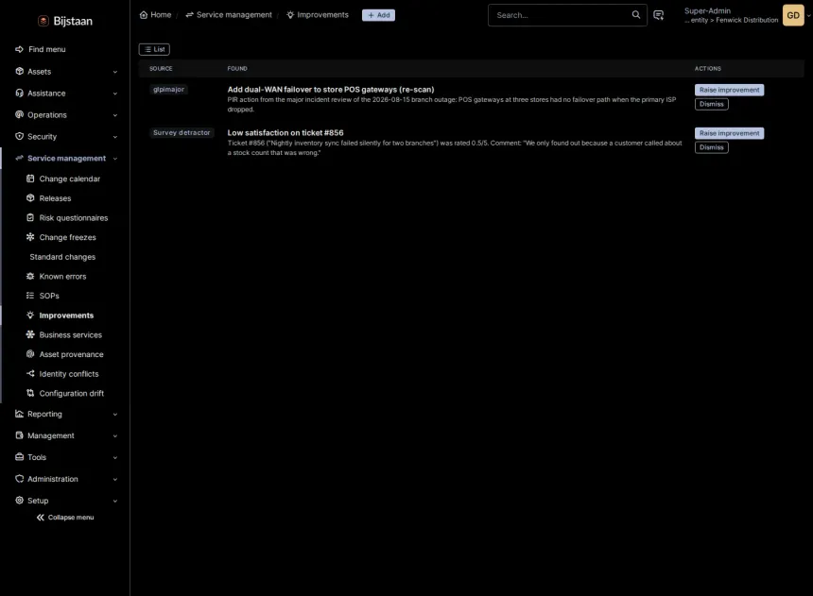Click the Identity conflicts icon
The image size is (813, 596).
coord(30,374)
